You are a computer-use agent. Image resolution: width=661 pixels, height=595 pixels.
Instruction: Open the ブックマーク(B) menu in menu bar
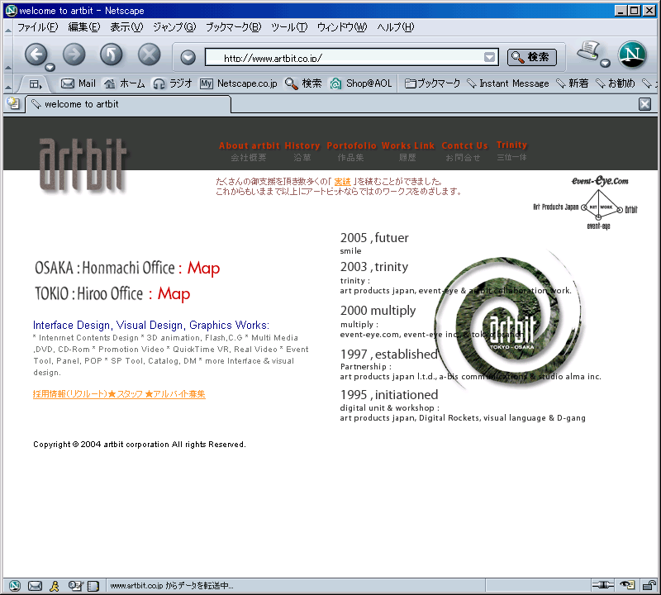tap(233, 27)
